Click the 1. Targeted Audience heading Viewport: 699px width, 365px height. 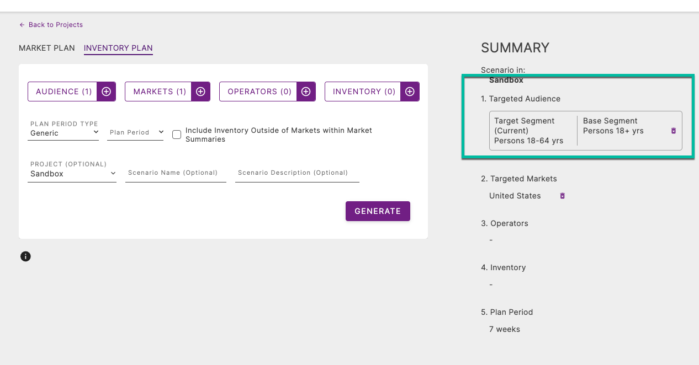[521, 99]
